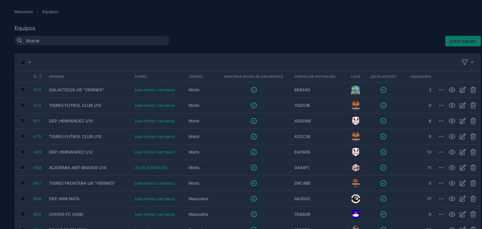
Task: View team TIGRES FUTBOL CLUB U10
Action: click(x=452, y=137)
